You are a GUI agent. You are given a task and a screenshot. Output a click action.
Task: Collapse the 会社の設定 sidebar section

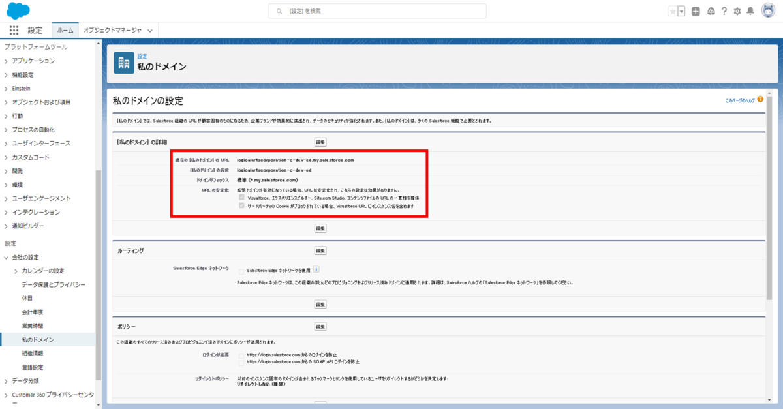(6, 257)
